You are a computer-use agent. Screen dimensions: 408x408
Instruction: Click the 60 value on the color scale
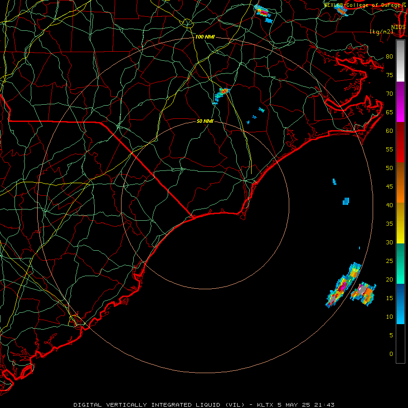pos(389,131)
